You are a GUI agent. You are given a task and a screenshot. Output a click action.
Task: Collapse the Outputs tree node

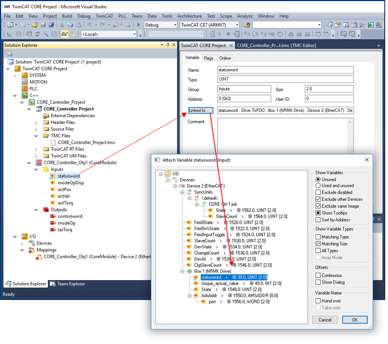pyautogui.click(x=36, y=210)
